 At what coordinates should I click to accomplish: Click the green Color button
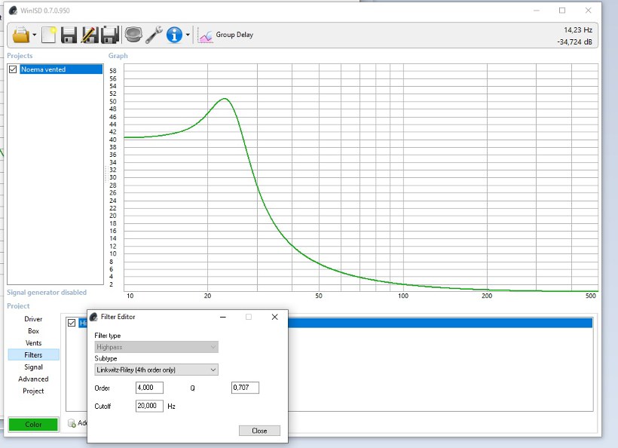pyautogui.click(x=33, y=425)
